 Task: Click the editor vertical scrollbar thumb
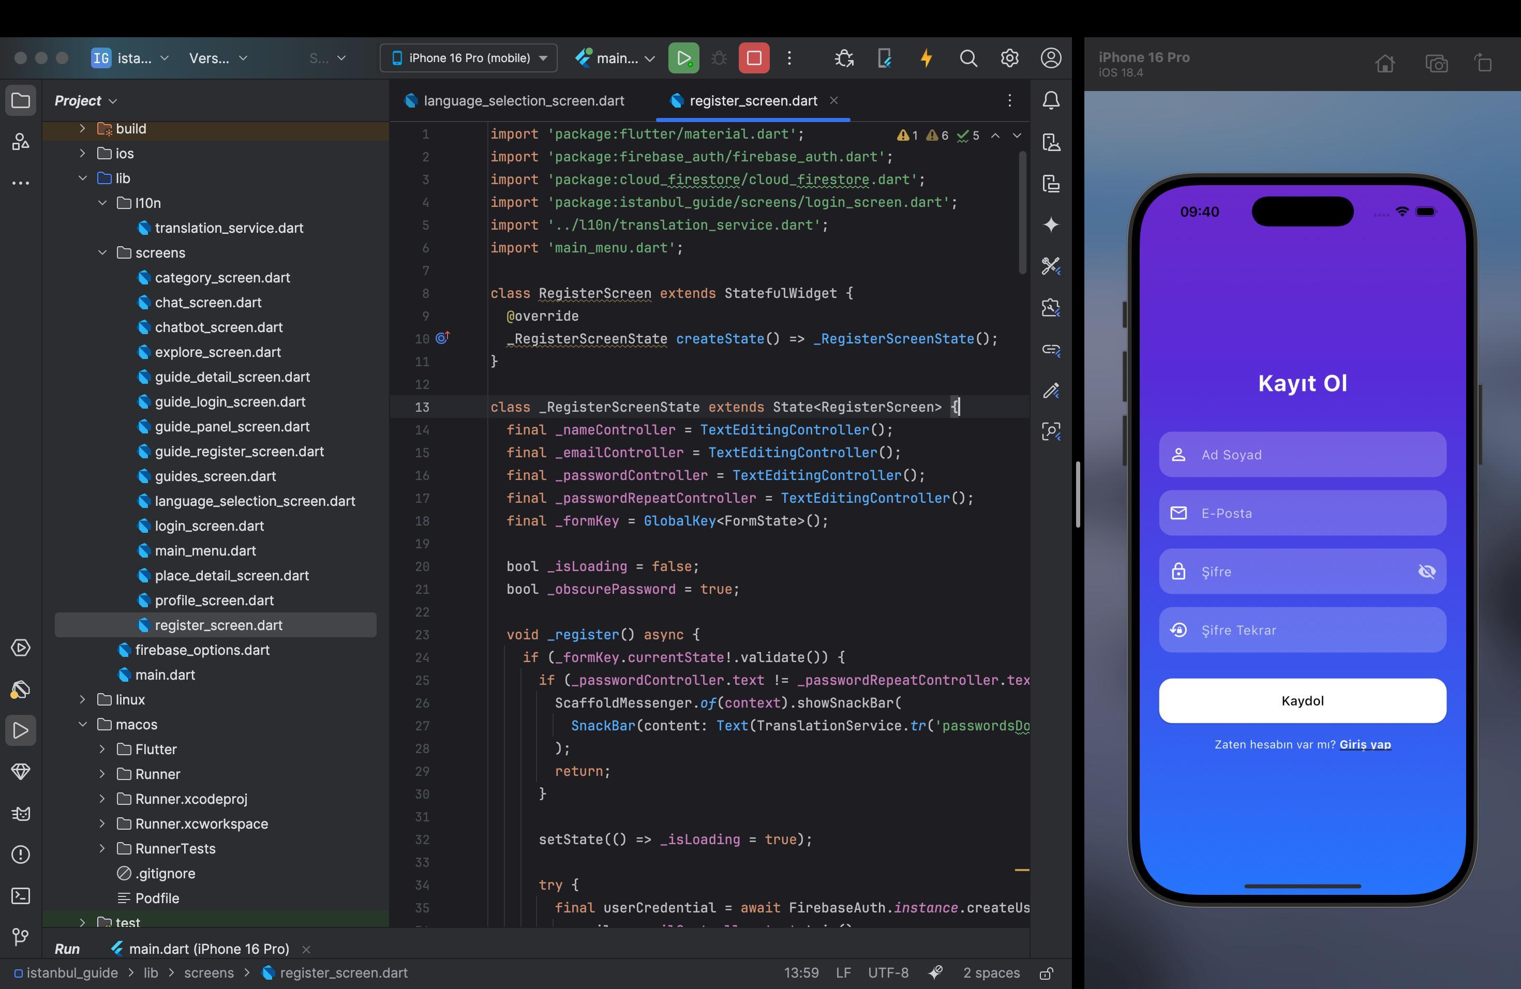(x=1022, y=212)
